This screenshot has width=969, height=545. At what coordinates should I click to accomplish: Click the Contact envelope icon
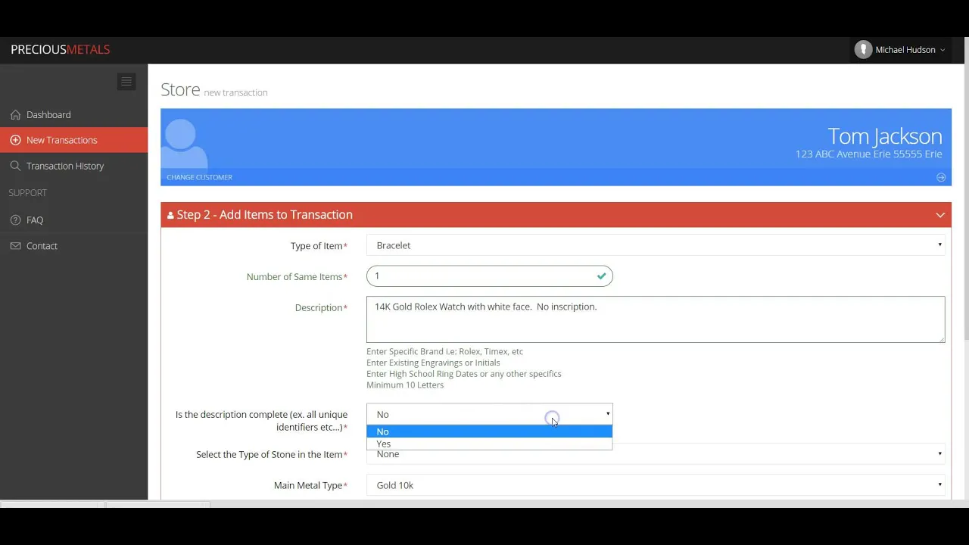click(x=15, y=246)
